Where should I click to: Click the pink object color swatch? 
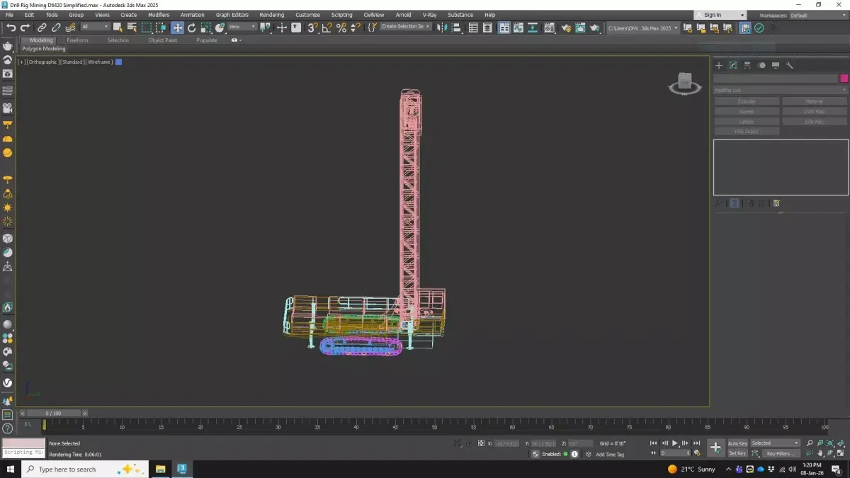[x=844, y=78]
